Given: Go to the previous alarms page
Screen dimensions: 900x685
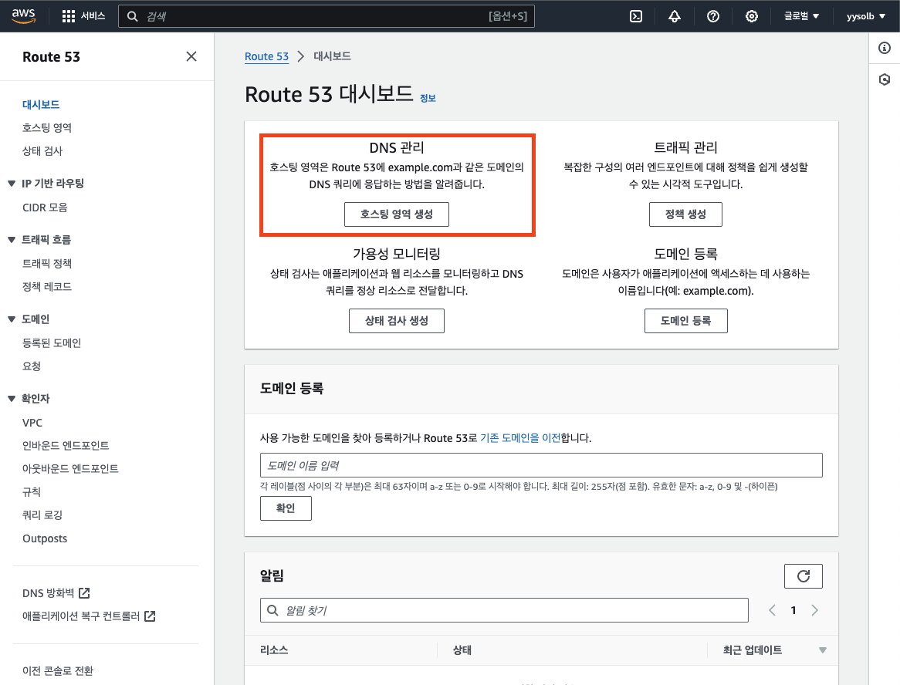Looking at the screenshot, I should tap(772, 610).
